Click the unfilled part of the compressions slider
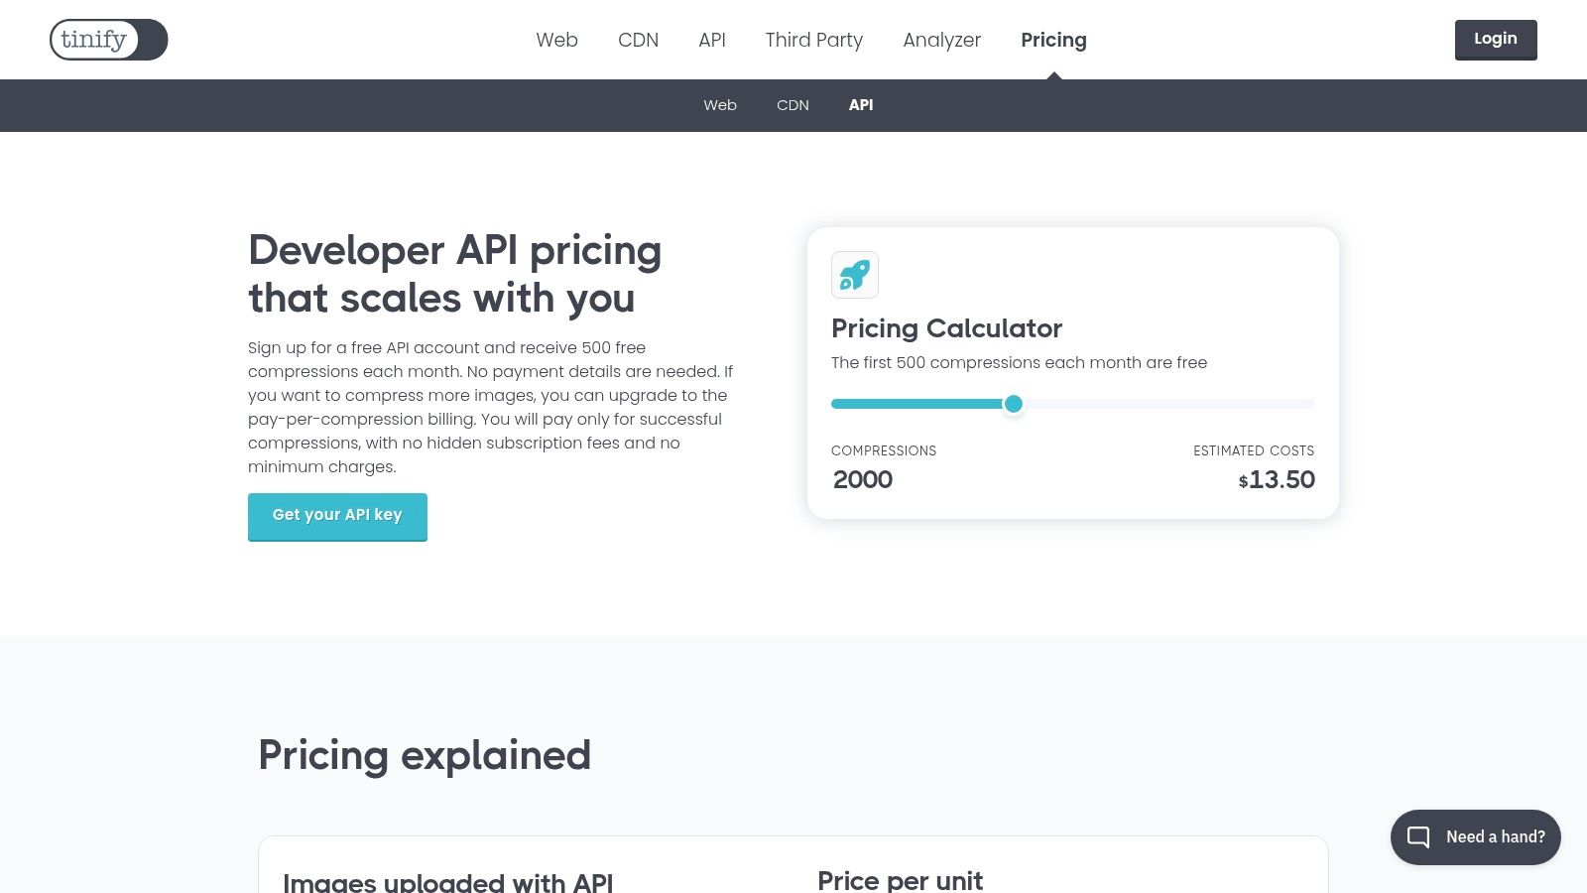Viewport: 1587px width, 893px height. click(1170, 404)
